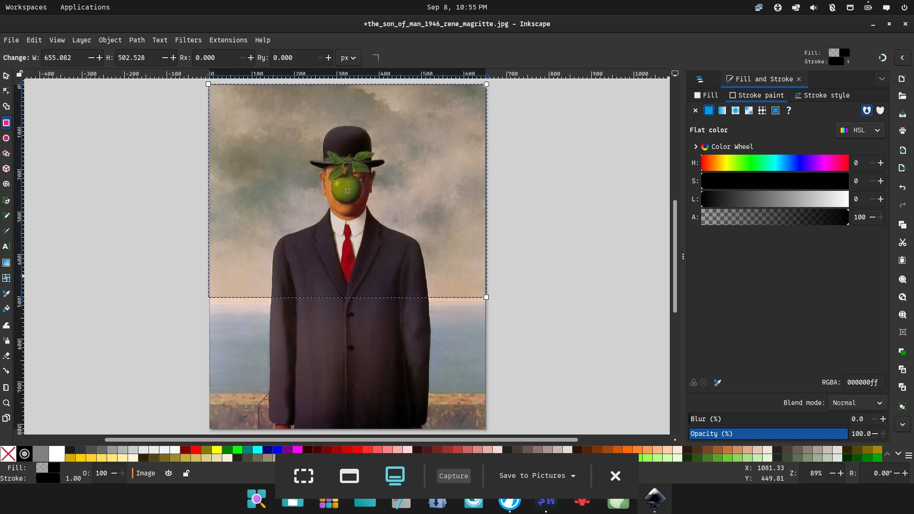The height and width of the screenshot is (514, 914).
Task: Expand the Color Wheel section
Action: pos(695,147)
